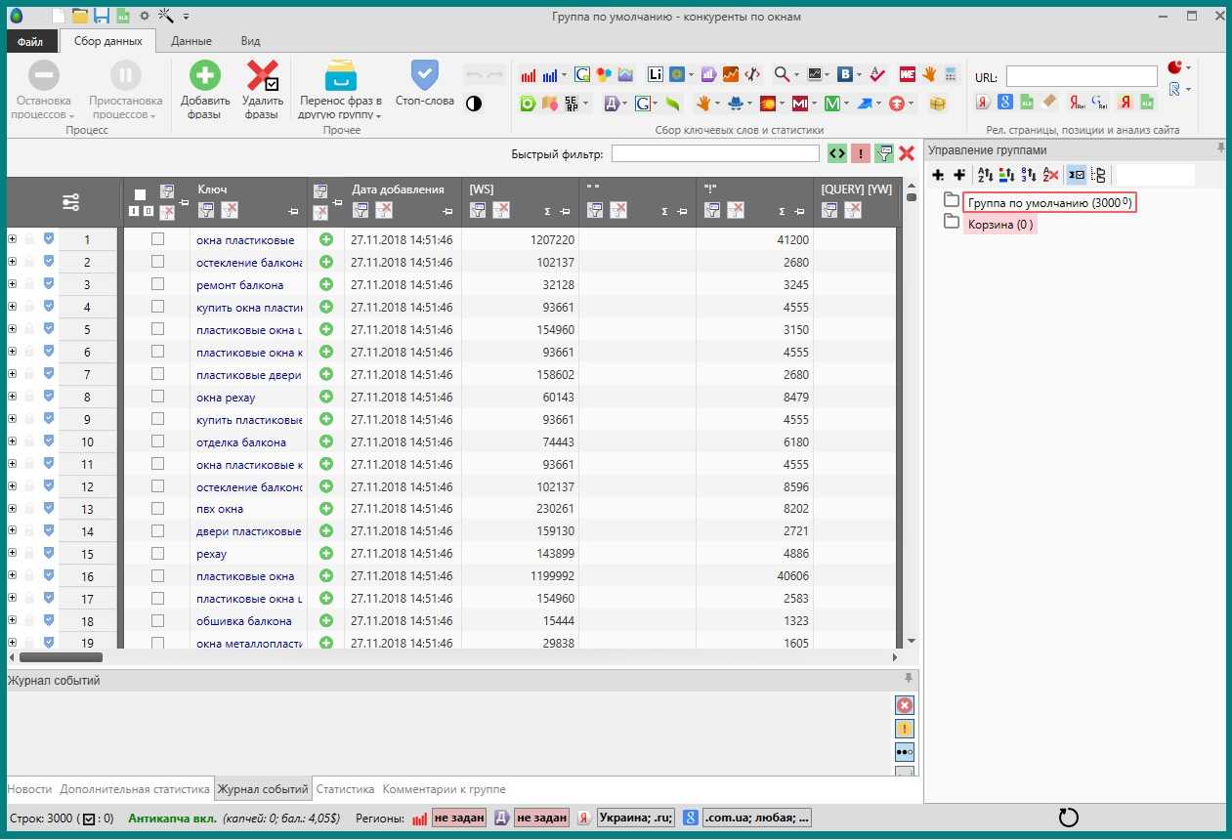Click the green Добавить фразы plus icon
Image resolution: width=1232 pixels, height=840 pixels.
tap(204, 76)
